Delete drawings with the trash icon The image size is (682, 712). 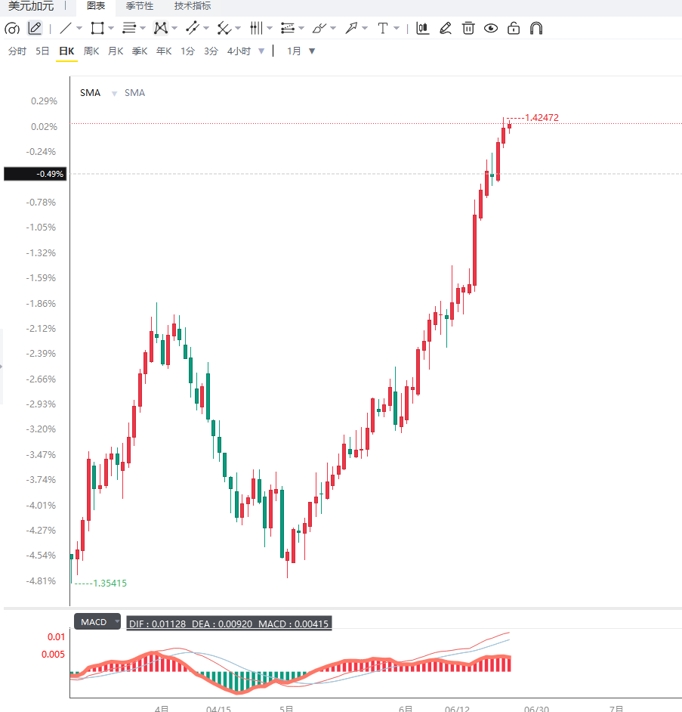point(468,28)
